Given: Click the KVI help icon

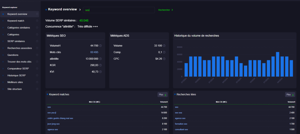Looking at the screenshot, I should pos(100,72).
